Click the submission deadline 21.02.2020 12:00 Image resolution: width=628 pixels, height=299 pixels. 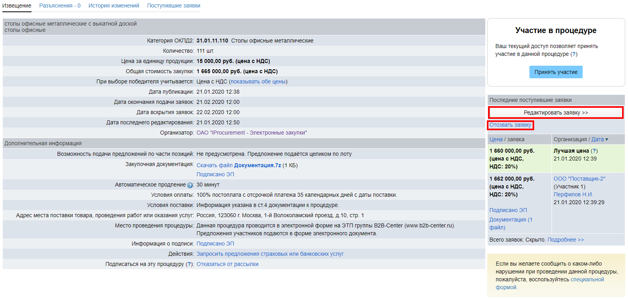tap(218, 102)
